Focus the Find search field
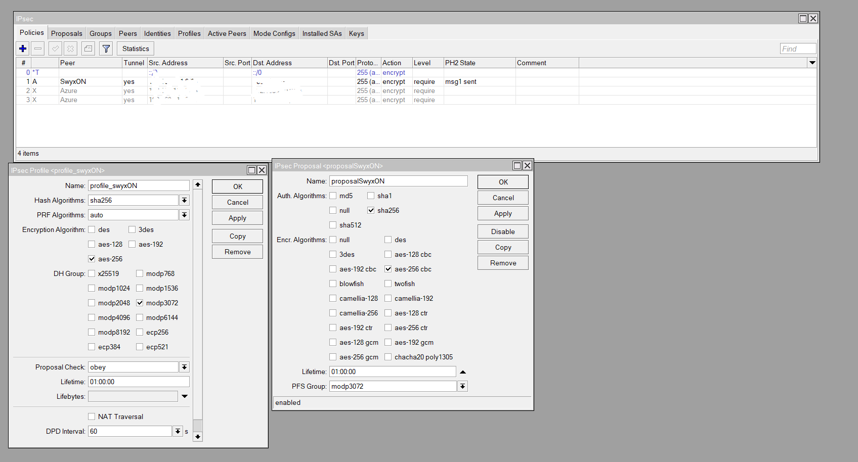The width and height of the screenshot is (858, 462). tap(798, 49)
